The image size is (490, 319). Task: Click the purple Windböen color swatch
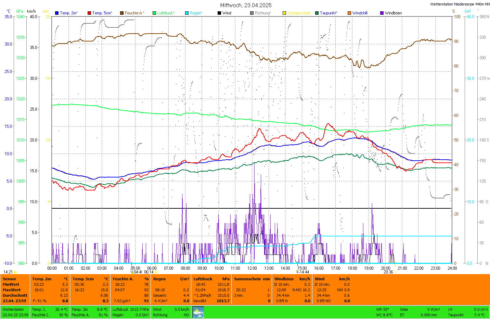[x=382, y=13]
